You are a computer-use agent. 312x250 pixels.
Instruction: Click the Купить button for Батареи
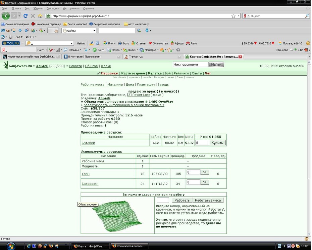[x=217, y=143]
